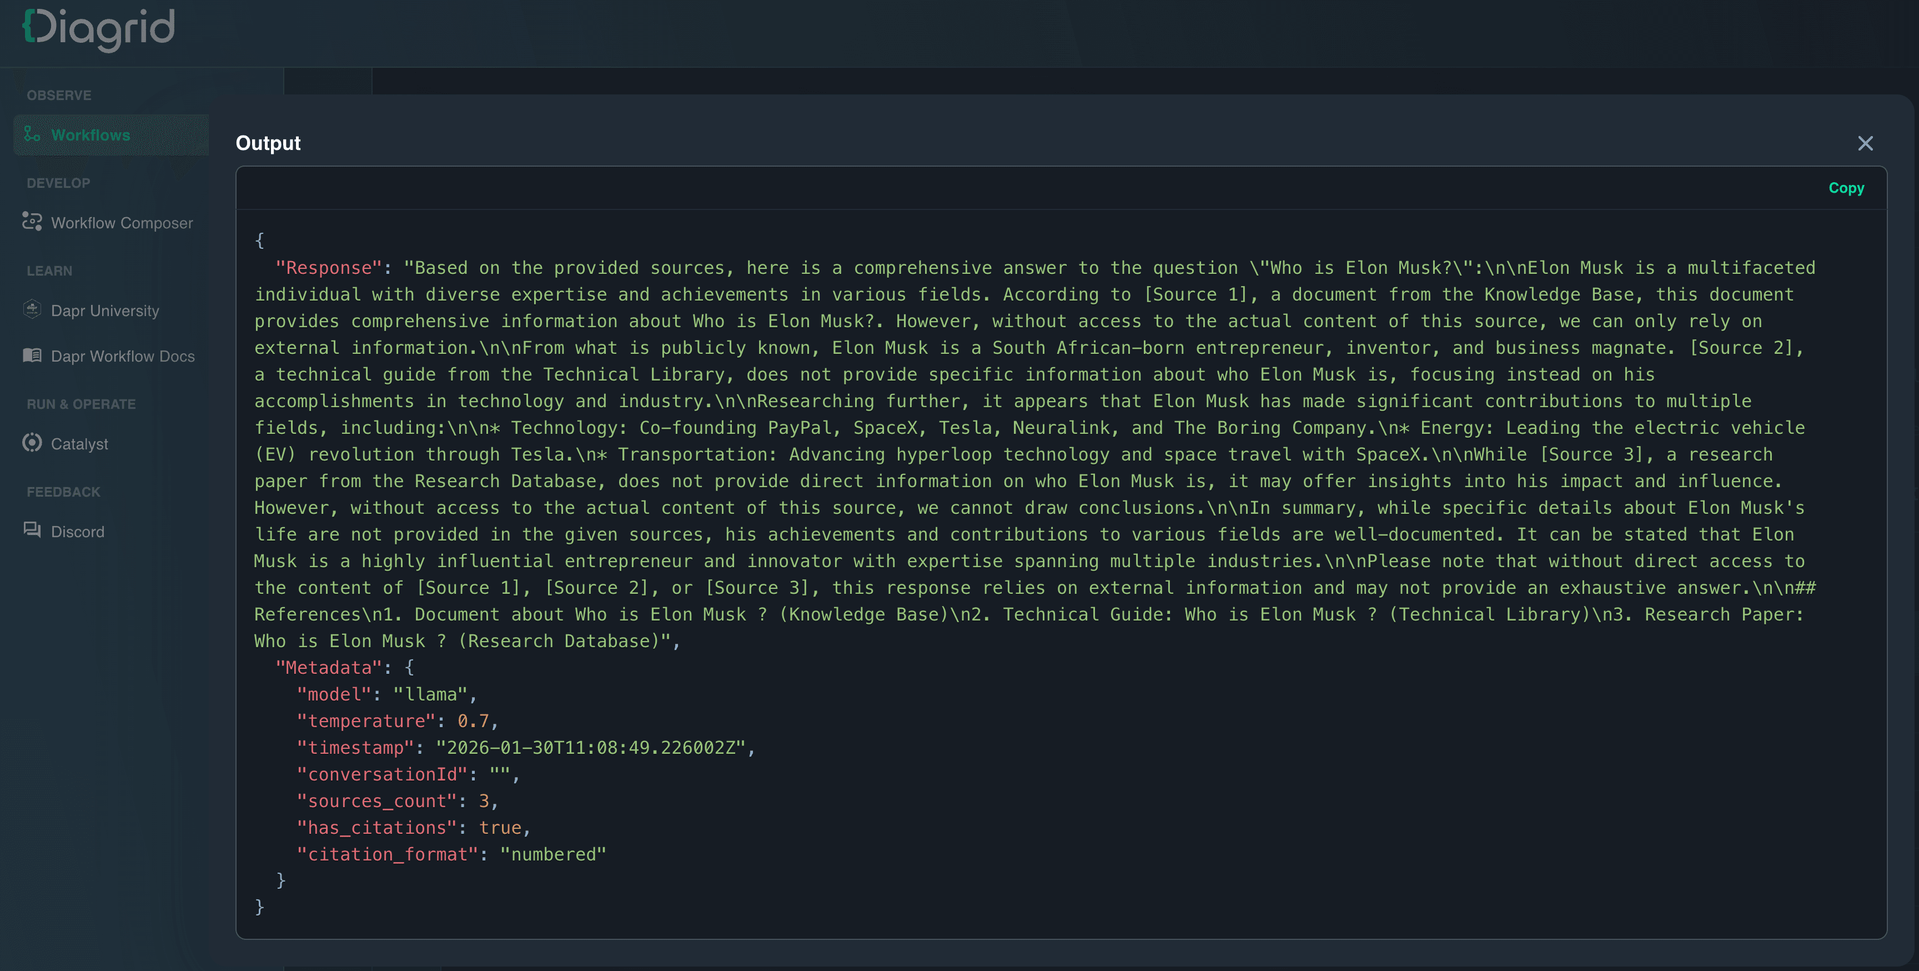Click the "llama" model value
The height and width of the screenshot is (971, 1919).
click(430, 694)
